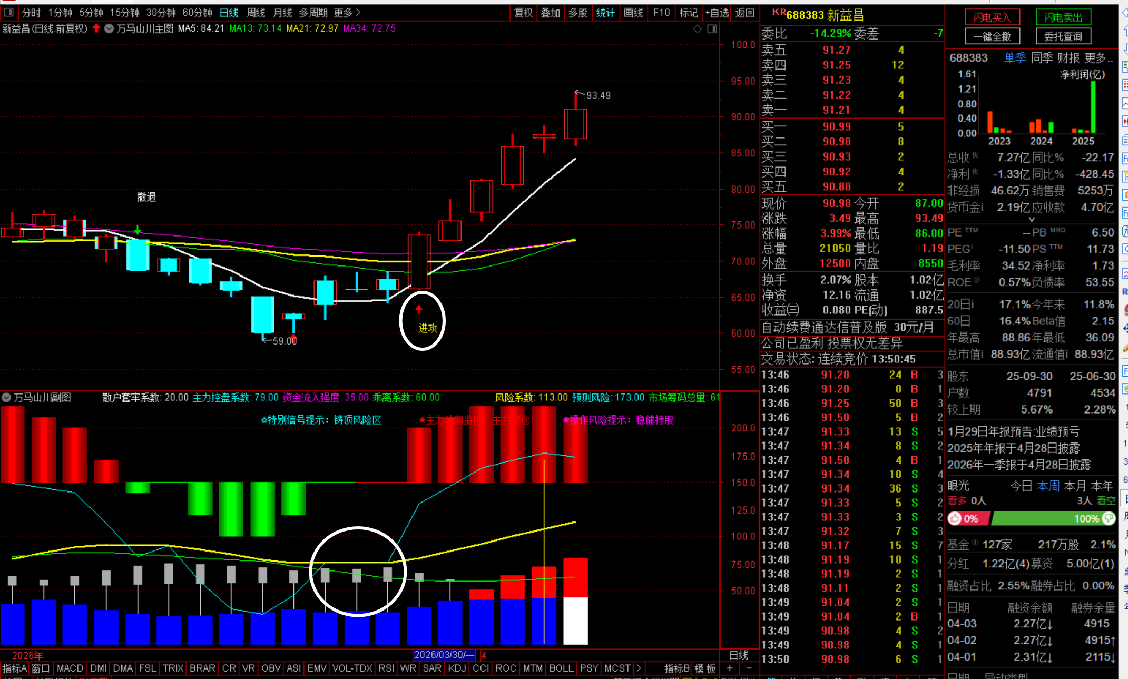1128x679 pixels.
Task: Open the 万马山川副图 indicator dropdown
Action: [x=7, y=398]
